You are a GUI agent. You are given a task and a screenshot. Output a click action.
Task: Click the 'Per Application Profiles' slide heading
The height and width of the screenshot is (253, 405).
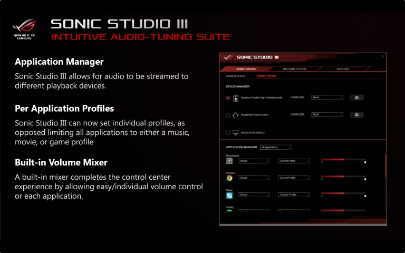tap(64, 109)
